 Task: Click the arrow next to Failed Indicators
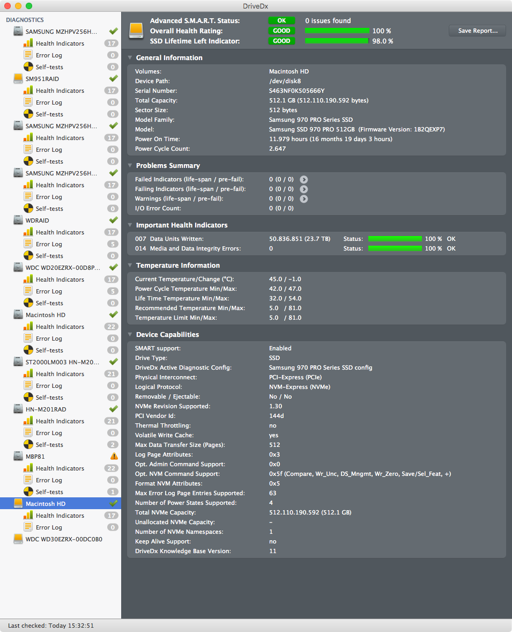304,179
